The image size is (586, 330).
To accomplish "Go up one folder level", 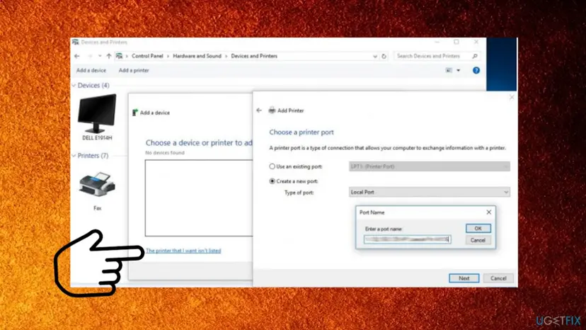I will (109, 56).
